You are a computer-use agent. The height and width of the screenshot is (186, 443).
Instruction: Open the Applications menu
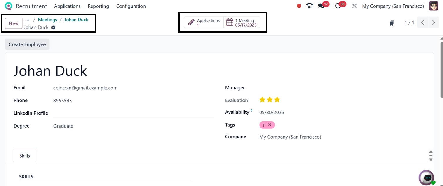coord(67,6)
